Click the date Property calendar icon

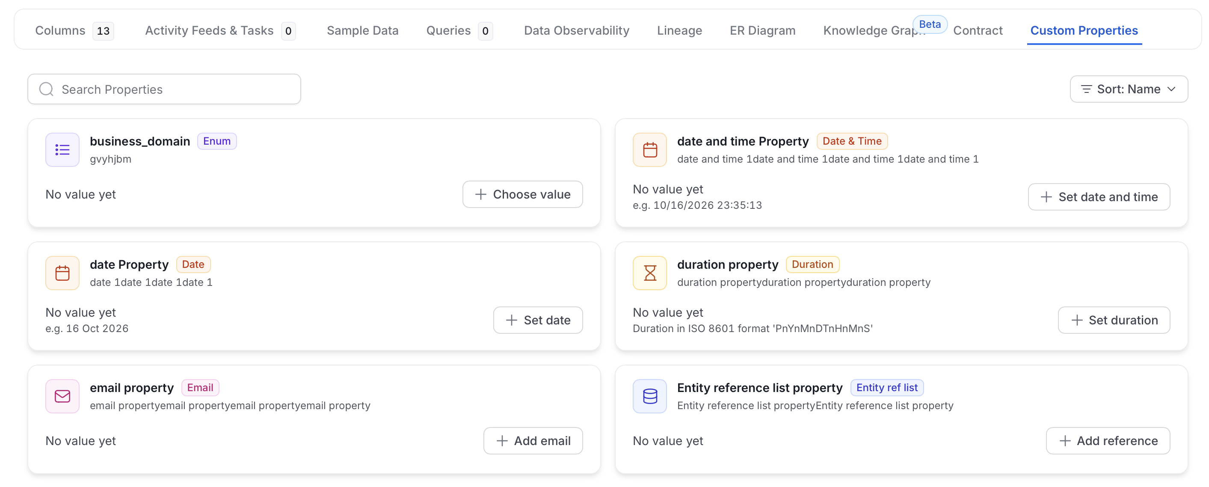pyautogui.click(x=62, y=273)
